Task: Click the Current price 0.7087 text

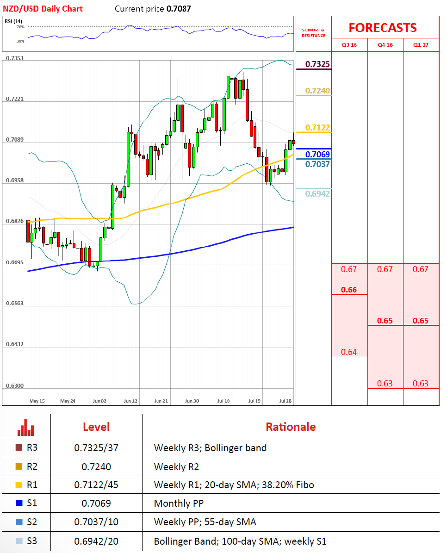Action: pyautogui.click(x=153, y=9)
